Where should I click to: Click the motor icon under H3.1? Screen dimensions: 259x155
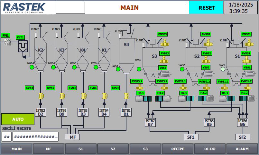click(141, 99)
